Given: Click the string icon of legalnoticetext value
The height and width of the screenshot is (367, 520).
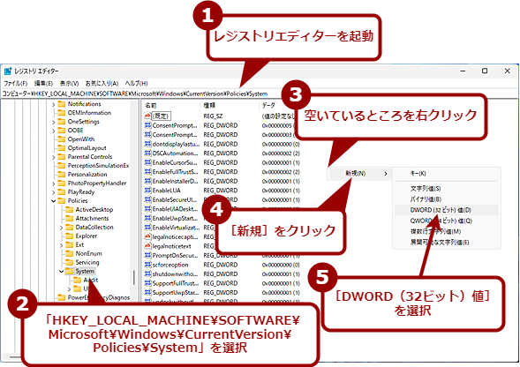Looking at the screenshot, I should pyautogui.click(x=148, y=246).
